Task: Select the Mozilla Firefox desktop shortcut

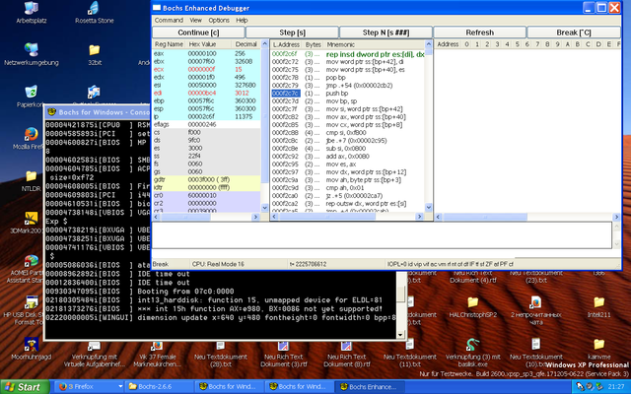Action: (31, 139)
